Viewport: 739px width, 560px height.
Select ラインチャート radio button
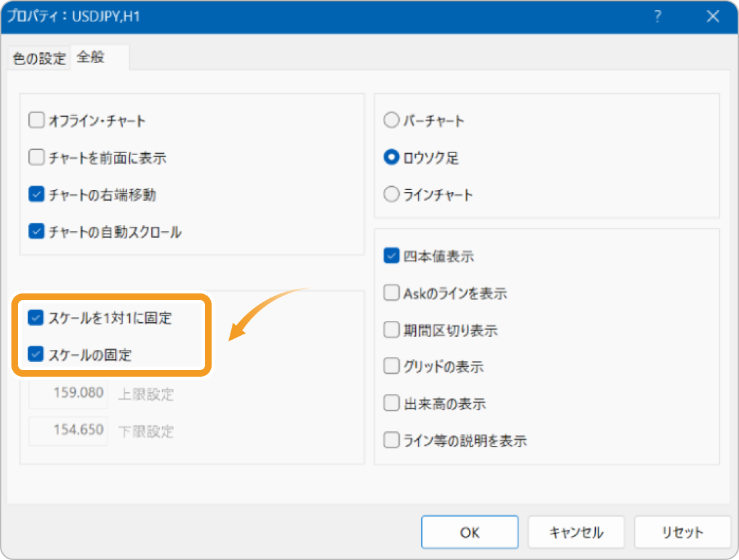pyautogui.click(x=391, y=194)
